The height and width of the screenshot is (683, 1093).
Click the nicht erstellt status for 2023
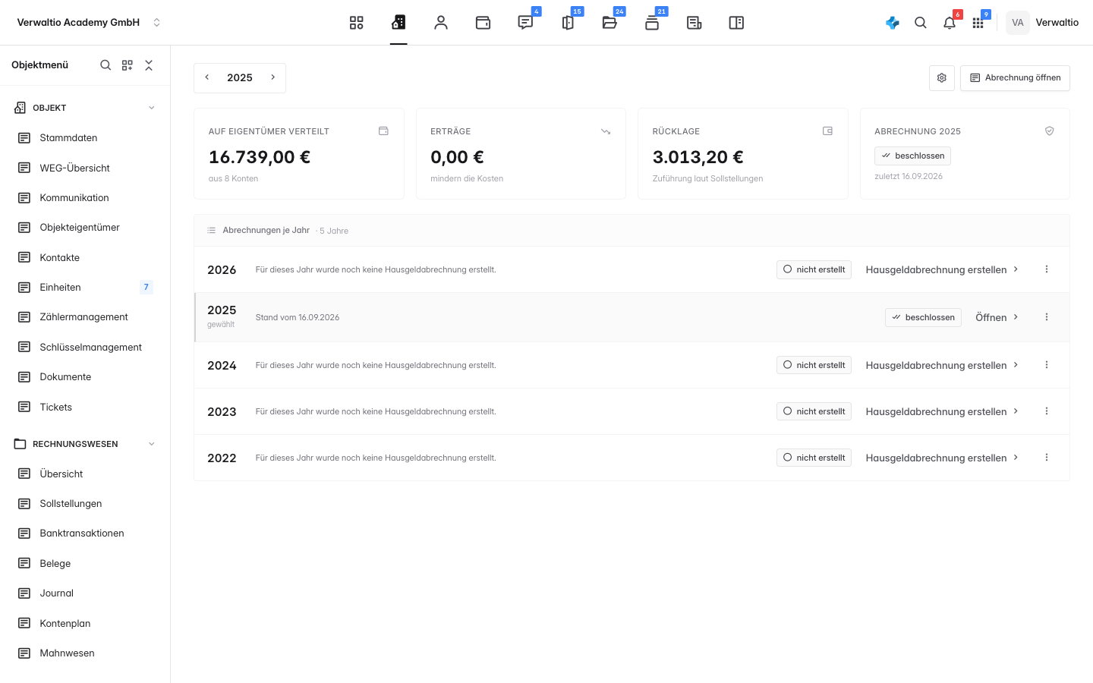(814, 411)
